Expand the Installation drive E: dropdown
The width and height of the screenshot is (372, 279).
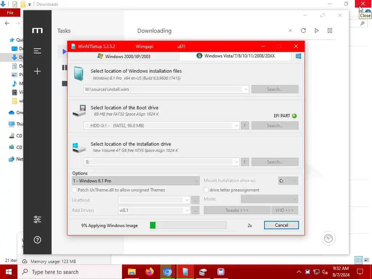(x=236, y=162)
